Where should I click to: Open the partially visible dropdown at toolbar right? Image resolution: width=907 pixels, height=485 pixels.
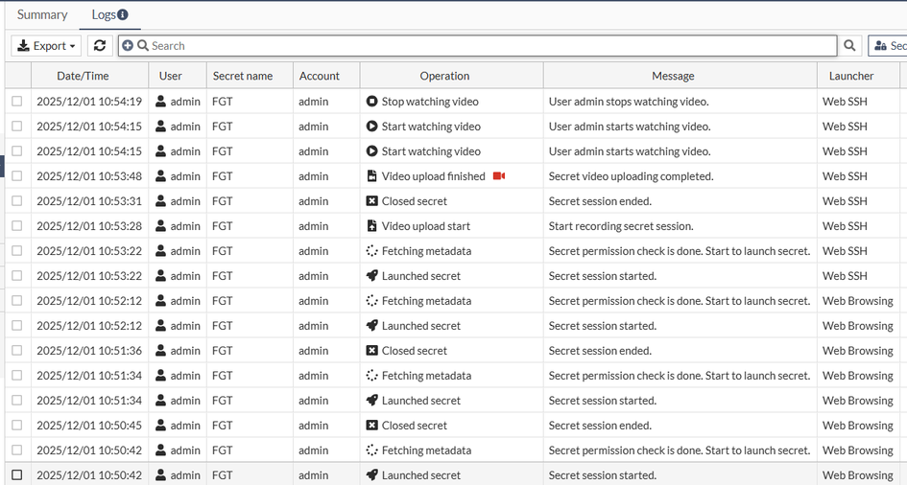pyautogui.click(x=888, y=46)
